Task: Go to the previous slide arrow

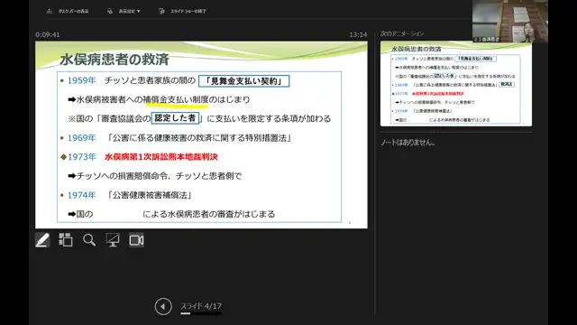Action: click(163, 306)
